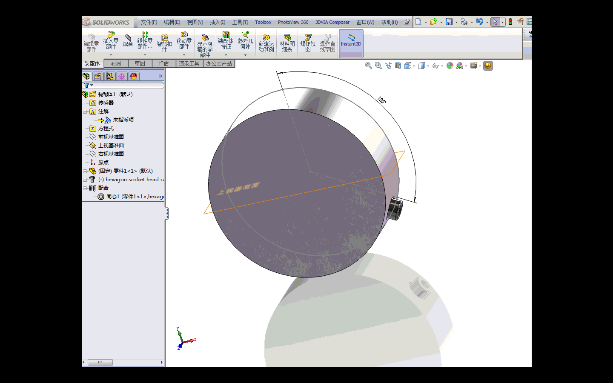Expand the (固定) 零件1<1> tree node

[85, 171]
